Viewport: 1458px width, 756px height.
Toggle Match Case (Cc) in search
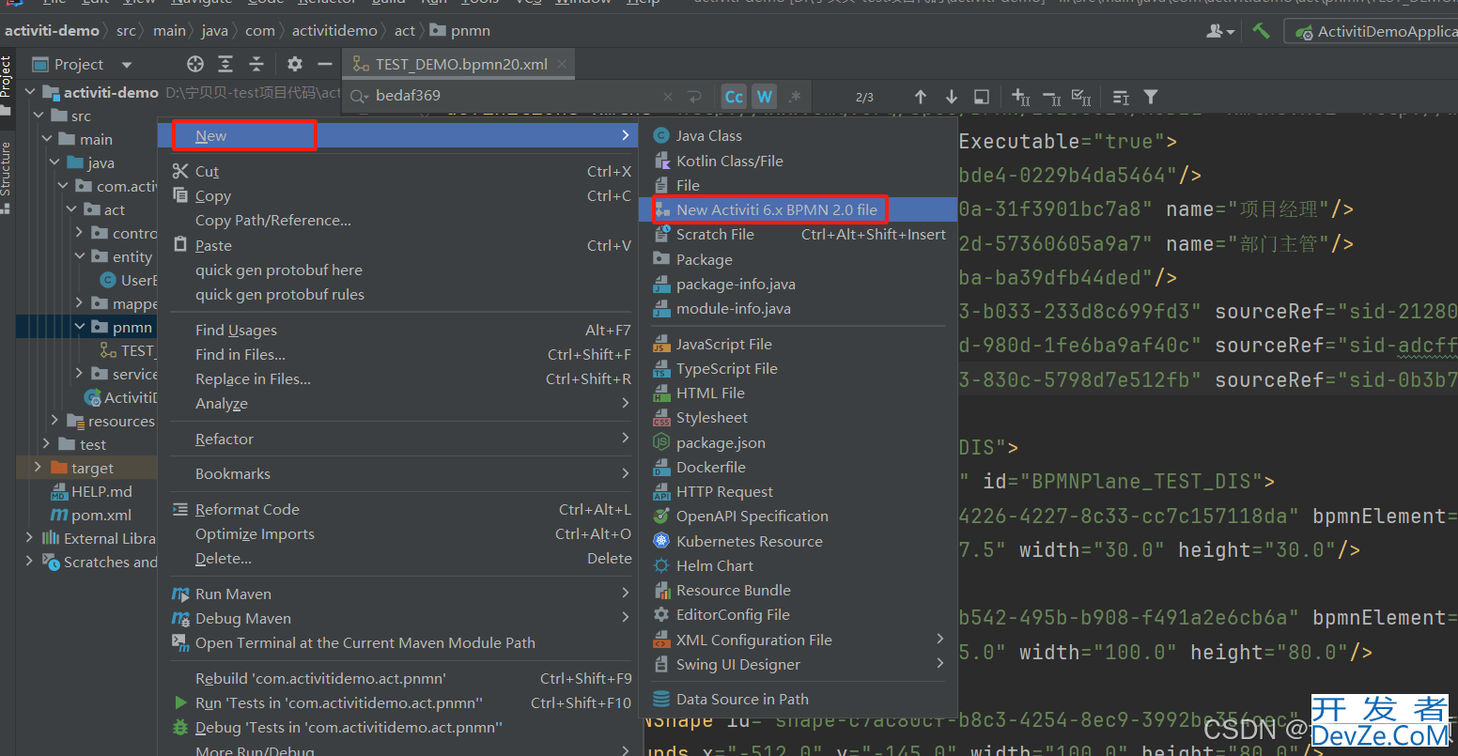point(735,96)
